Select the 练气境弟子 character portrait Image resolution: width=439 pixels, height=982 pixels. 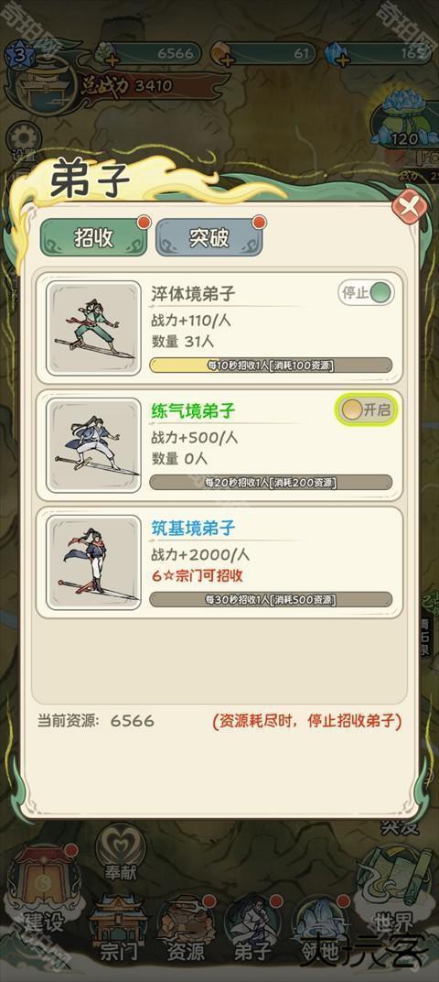94,445
